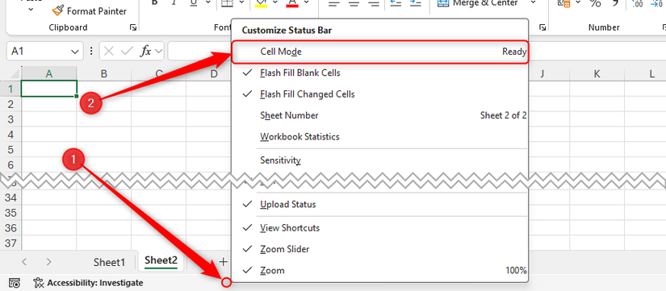Viewport: 666px width, 291px height.
Task: Uncheck Upload Status option
Action: [379, 205]
